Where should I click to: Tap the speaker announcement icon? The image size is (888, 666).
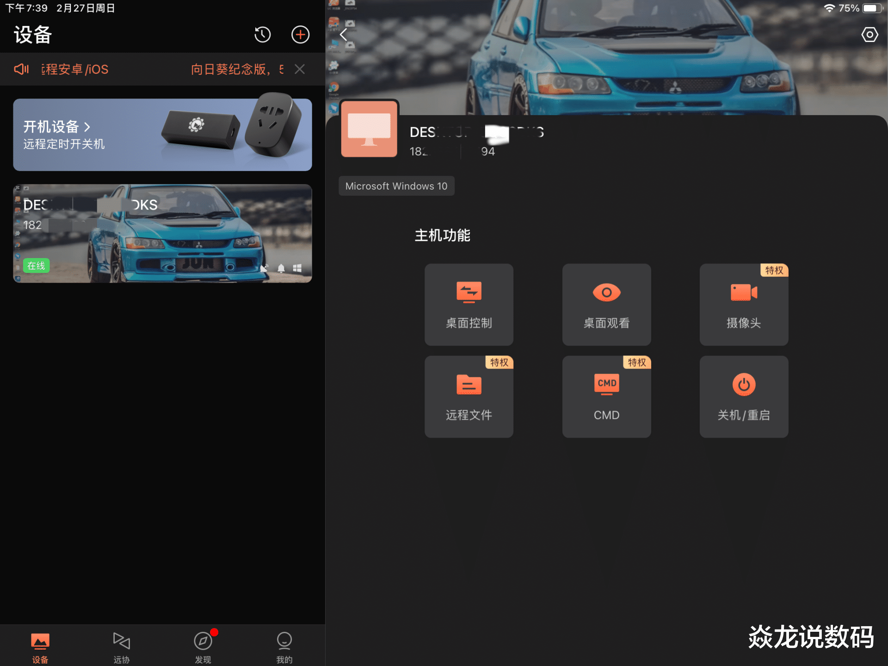(x=21, y=69)
